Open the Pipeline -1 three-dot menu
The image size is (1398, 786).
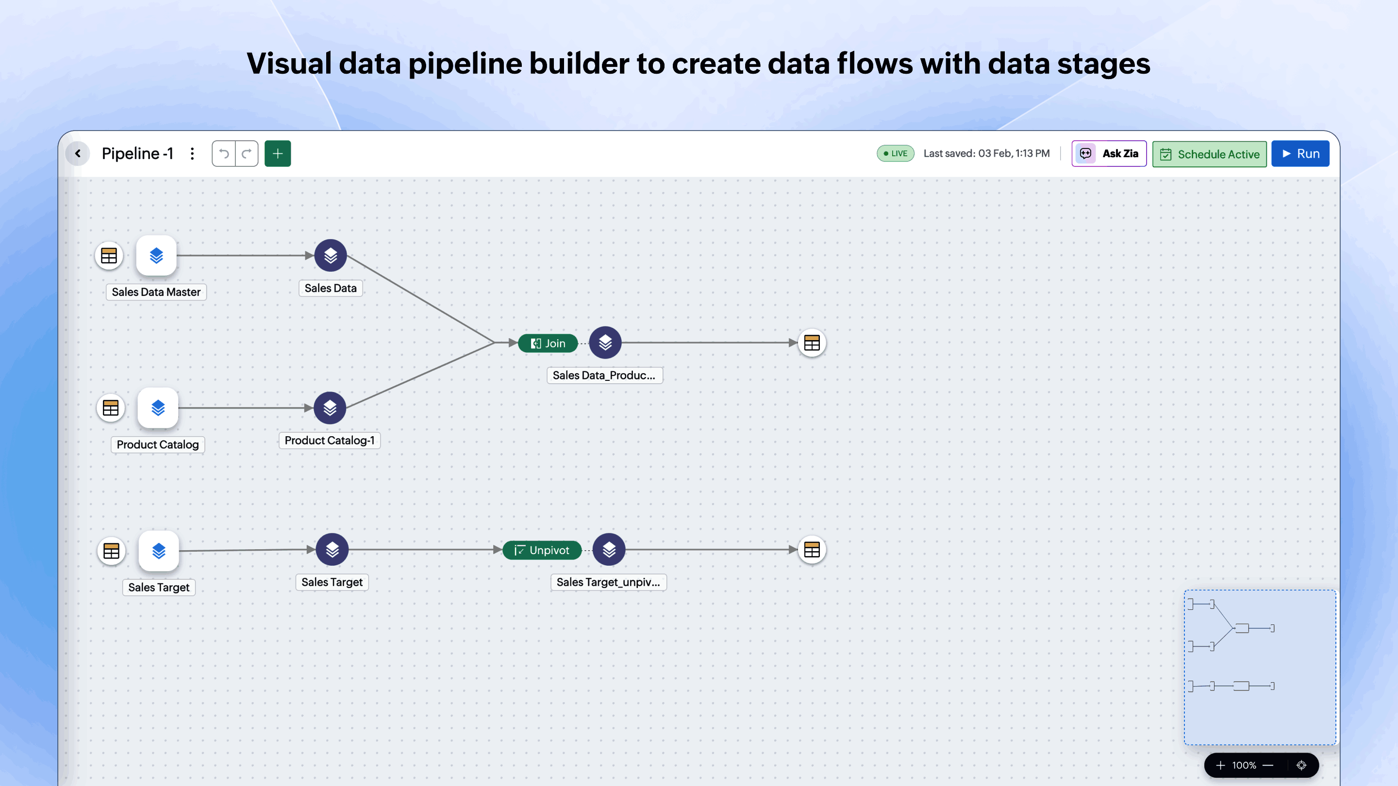click(192, 153)
